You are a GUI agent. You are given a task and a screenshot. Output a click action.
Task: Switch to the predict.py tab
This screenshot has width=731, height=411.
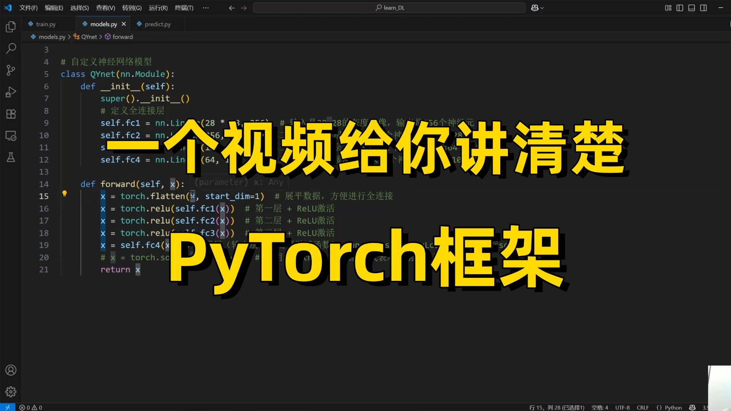[157, 24]
